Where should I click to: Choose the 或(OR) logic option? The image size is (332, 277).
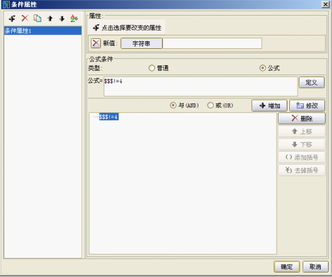210,105
